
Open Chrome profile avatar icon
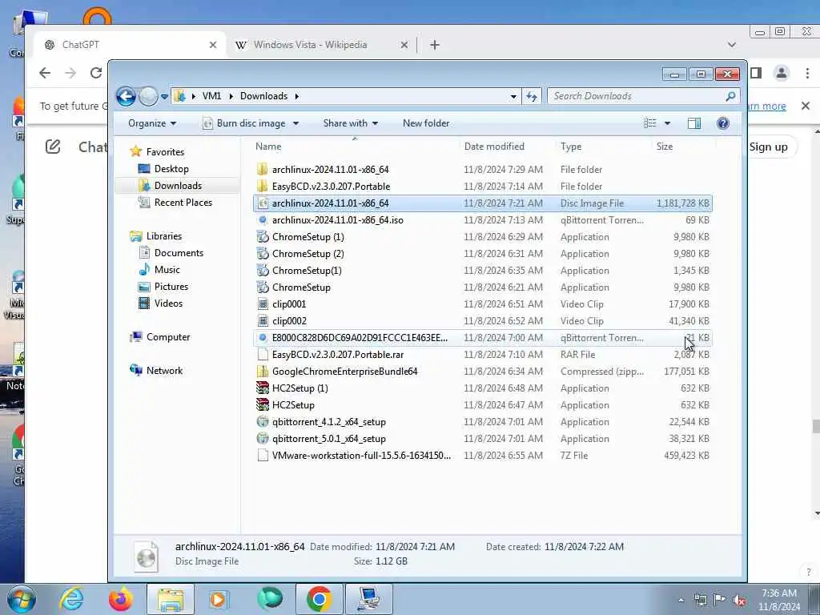tap(782, 73)
